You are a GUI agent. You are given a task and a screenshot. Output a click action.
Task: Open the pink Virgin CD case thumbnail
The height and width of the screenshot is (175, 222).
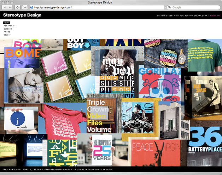[x=54, y=63]
